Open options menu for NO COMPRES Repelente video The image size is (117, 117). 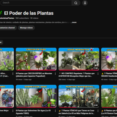98,74
